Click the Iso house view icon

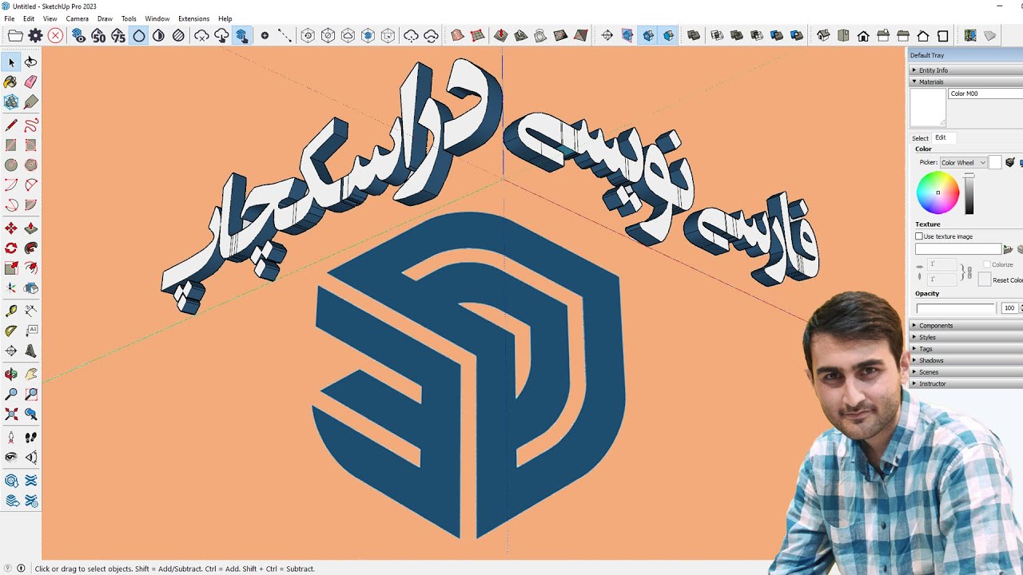(823, 35)
